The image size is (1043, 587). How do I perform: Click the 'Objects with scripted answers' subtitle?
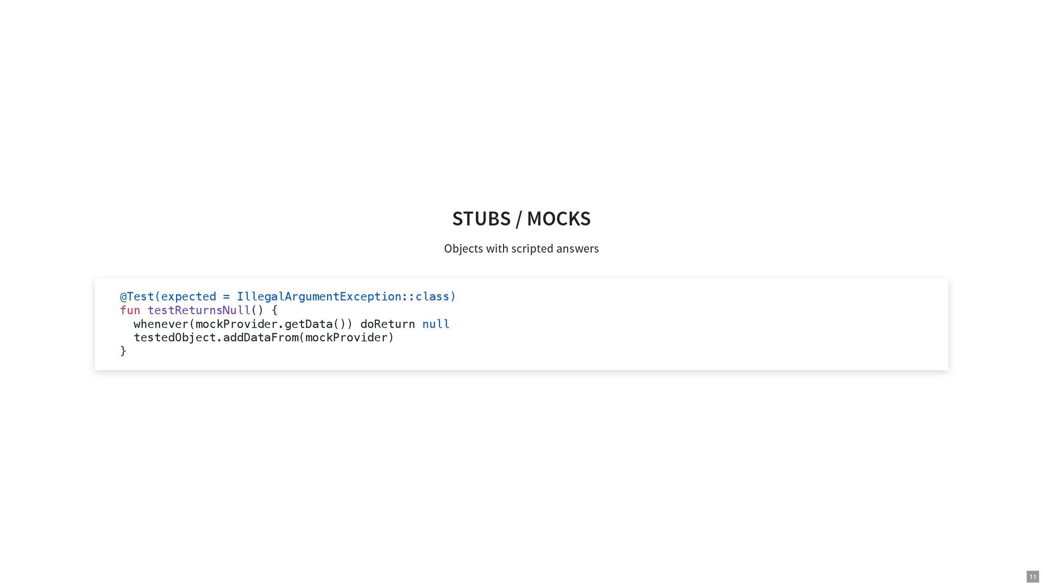(x=521, y=248)
